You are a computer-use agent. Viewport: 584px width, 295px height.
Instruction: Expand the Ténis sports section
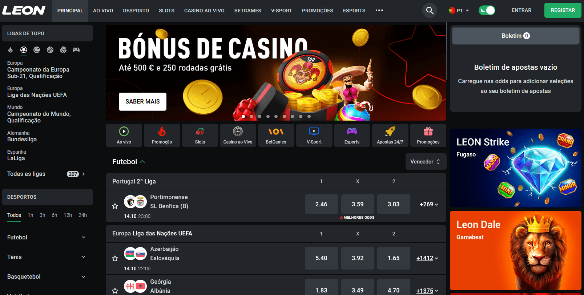point(47,257)
